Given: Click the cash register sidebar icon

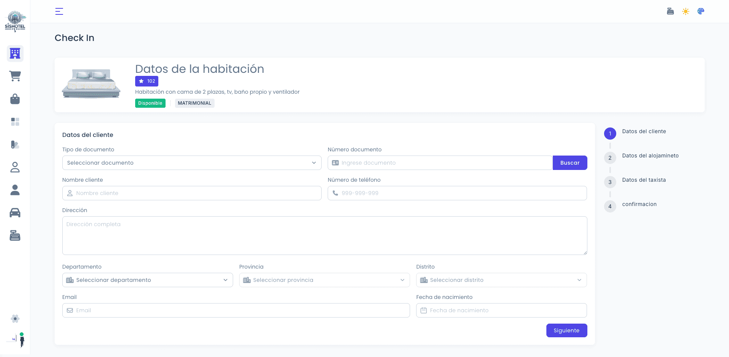Looking at the screenshot, I should [15, 236].
